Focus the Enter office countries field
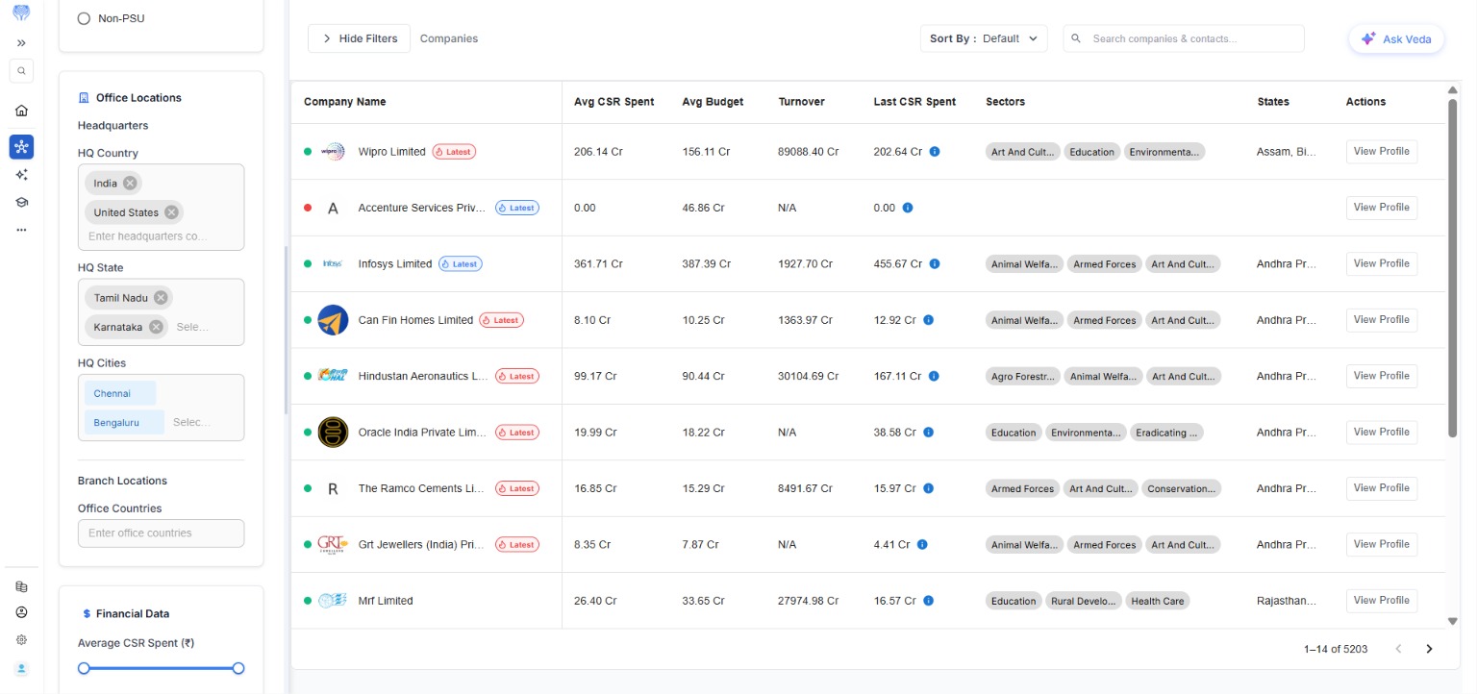 click(161, 533)
